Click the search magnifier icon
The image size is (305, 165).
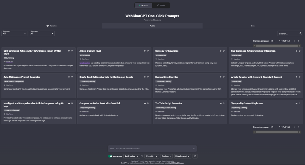tap(301, 34)
